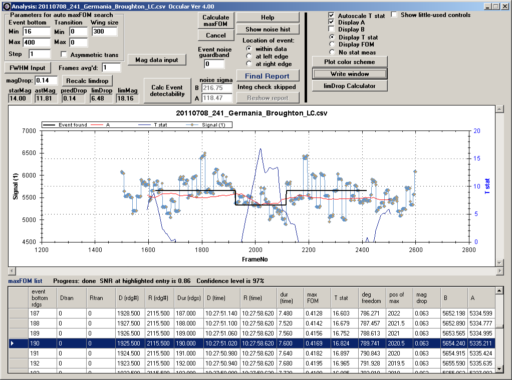Click the Event bottom Max field
This screenshot has width=512, height=380.
pos(37,42)
